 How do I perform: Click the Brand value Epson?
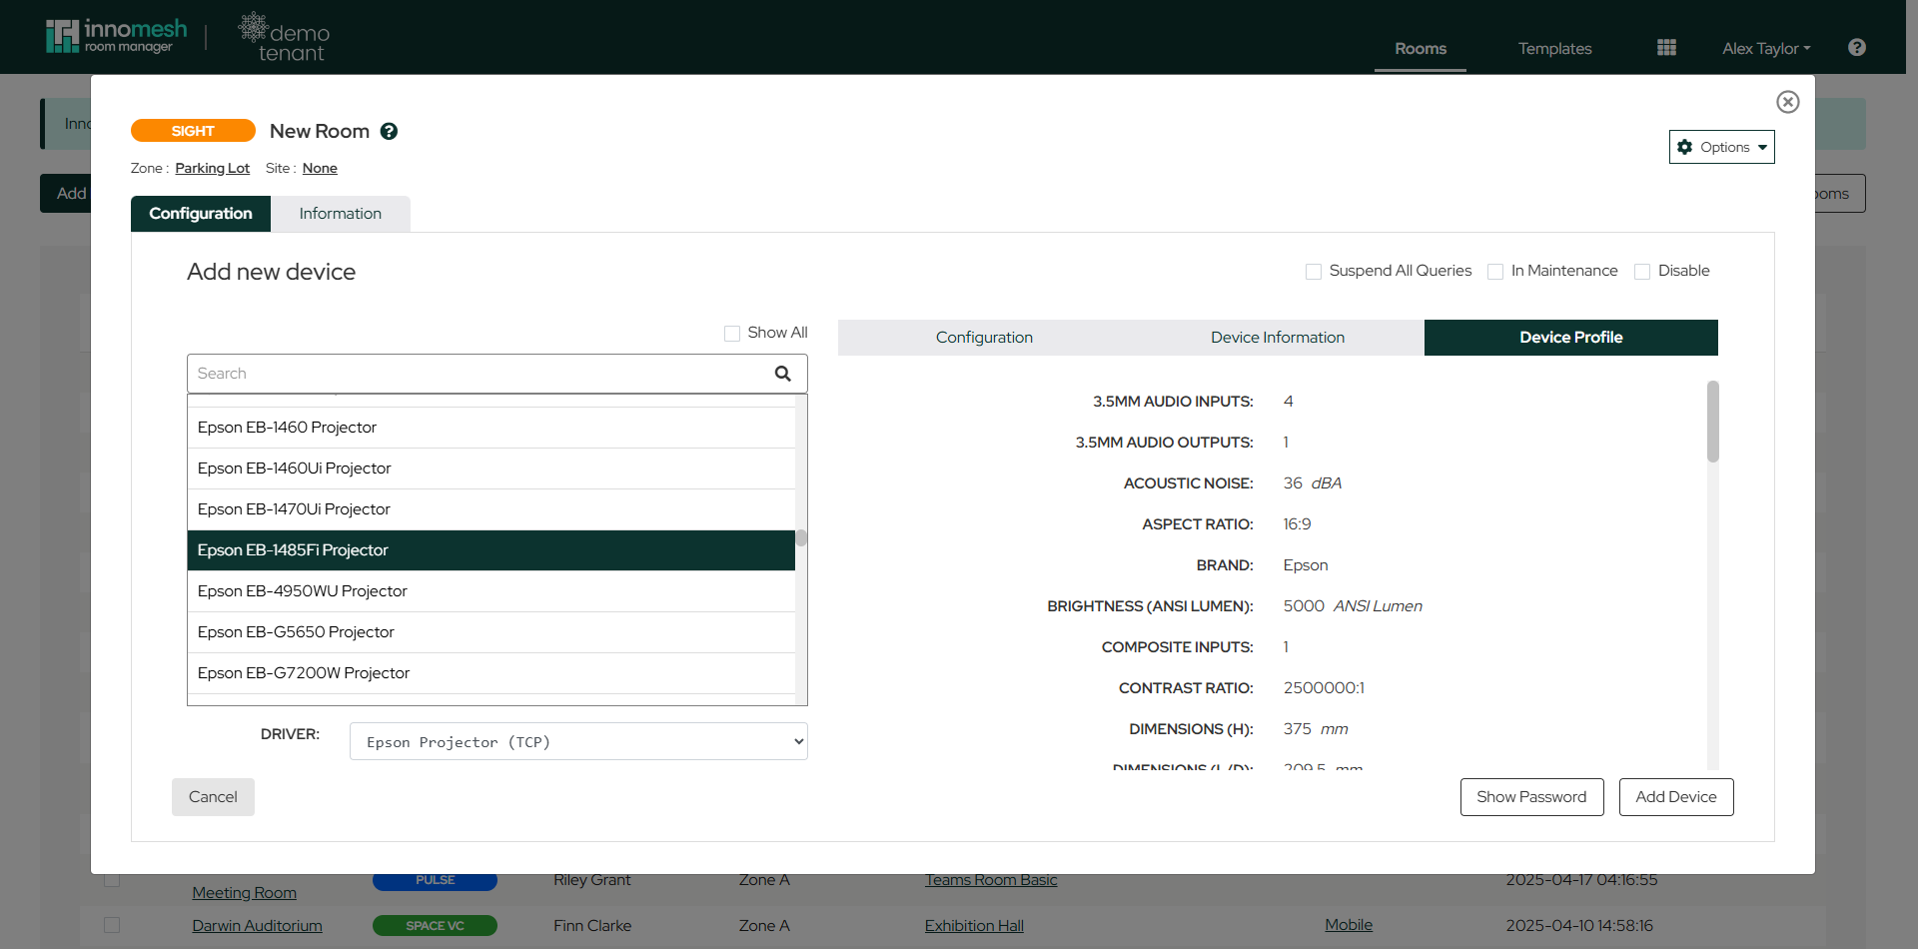point(1306,565)
